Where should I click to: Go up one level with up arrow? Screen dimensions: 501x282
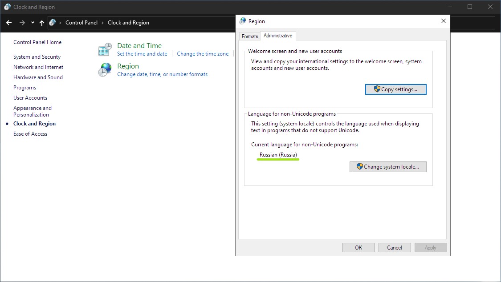coord(42,23)
